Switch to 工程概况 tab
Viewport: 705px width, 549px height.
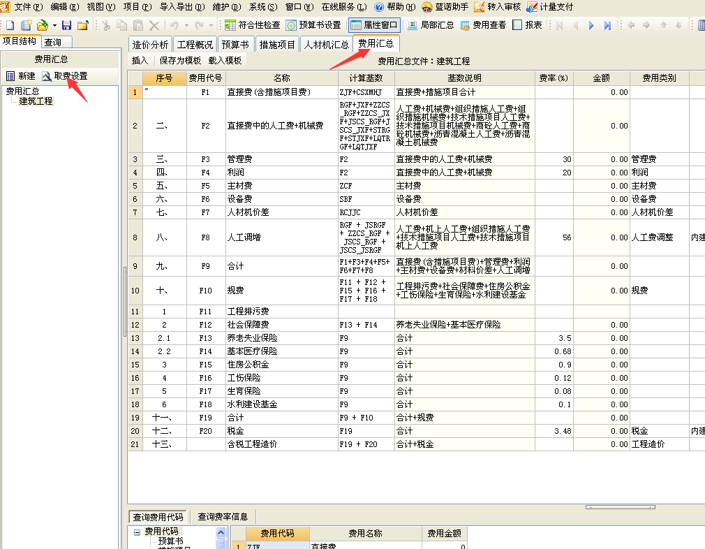coord(195,45)
